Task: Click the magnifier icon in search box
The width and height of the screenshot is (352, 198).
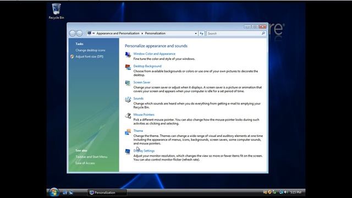Action: coord(263,33)
